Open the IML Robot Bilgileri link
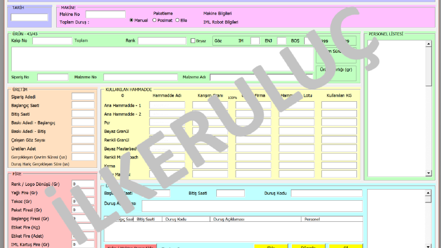This screenshot has height=248, width=441. tap(221, 22)
